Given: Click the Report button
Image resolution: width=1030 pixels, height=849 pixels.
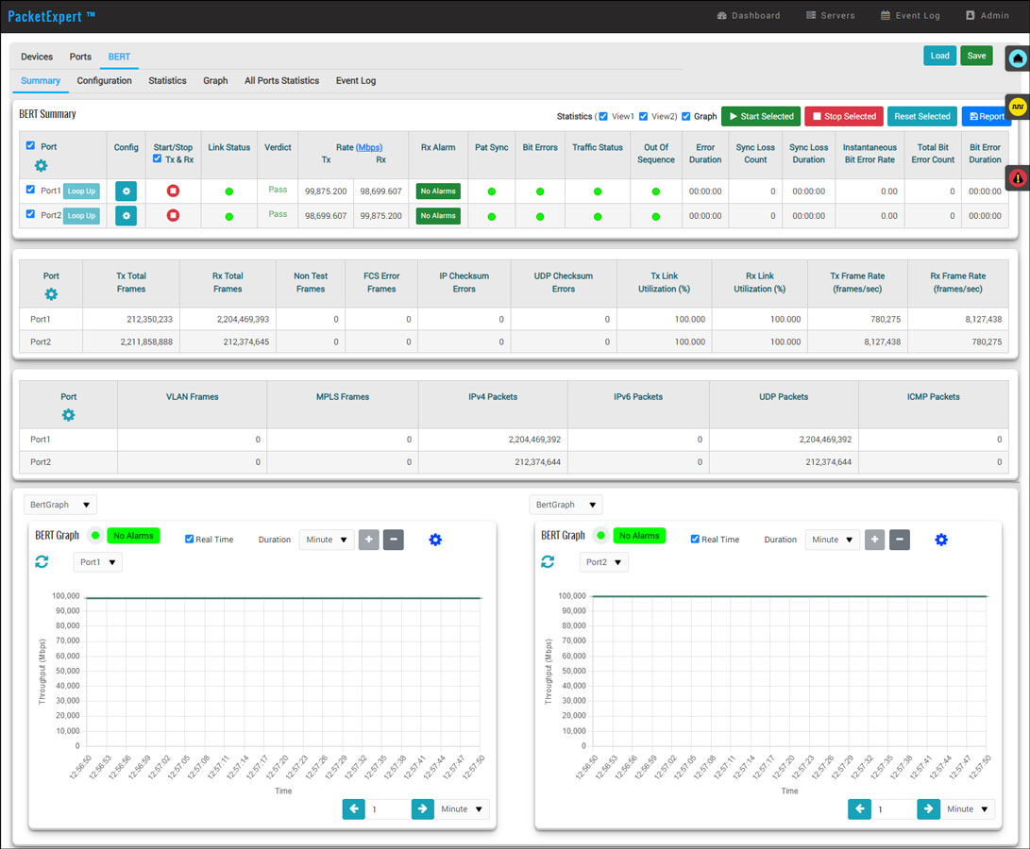Looking at the screenshot, I should pos(987,116).
